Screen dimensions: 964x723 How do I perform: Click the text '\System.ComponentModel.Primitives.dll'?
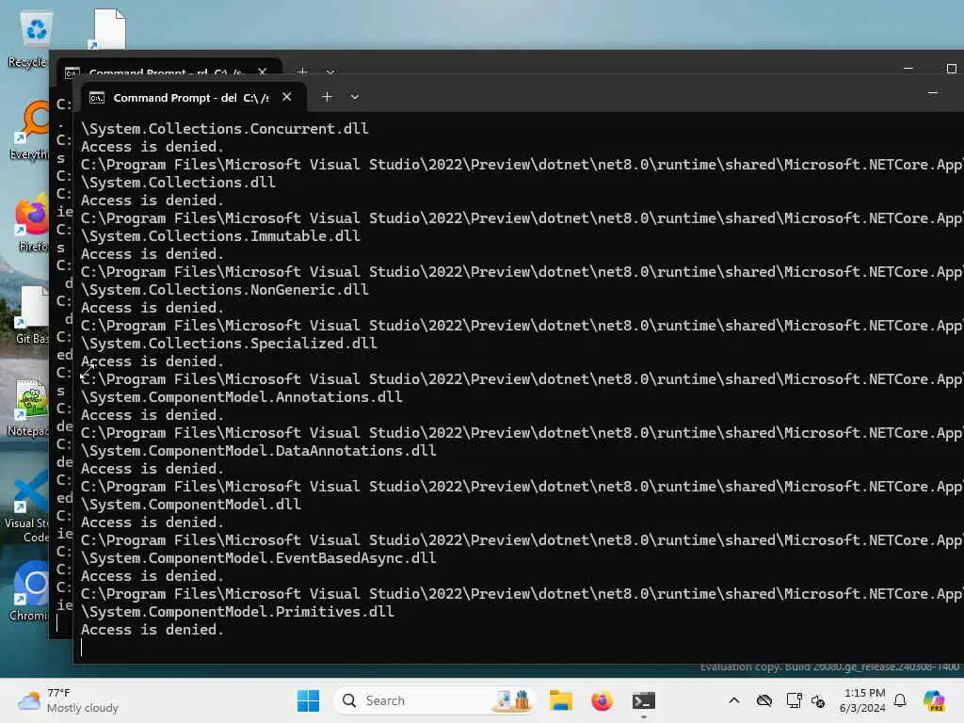pyautogui.click(x=237, y=612)
